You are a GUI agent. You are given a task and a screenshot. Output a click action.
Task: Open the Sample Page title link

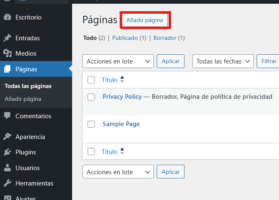click(121, 124)
